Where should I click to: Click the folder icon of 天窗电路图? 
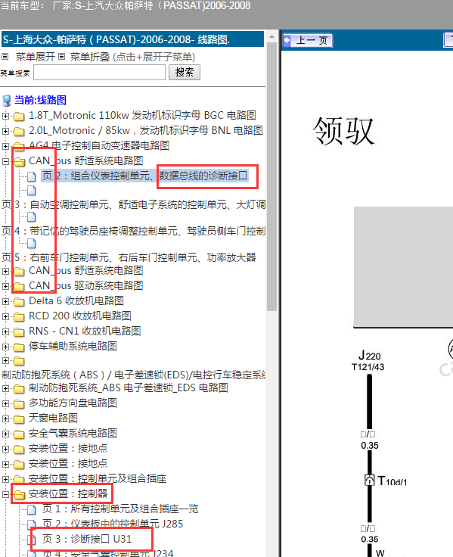point(19,419)
